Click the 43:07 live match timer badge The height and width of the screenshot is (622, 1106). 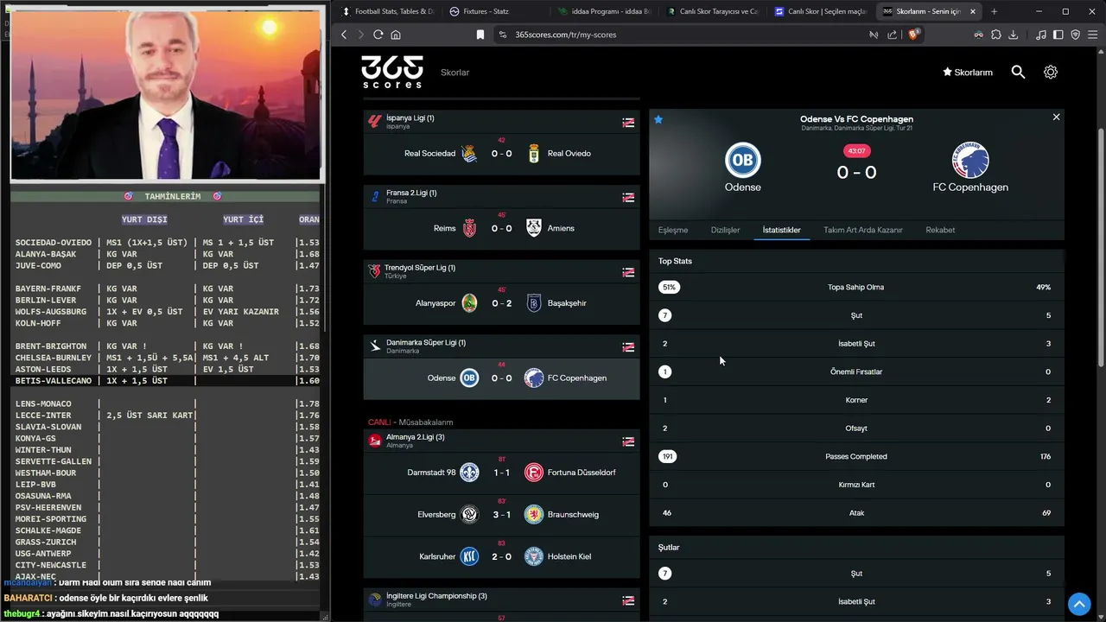coord(856,151)
